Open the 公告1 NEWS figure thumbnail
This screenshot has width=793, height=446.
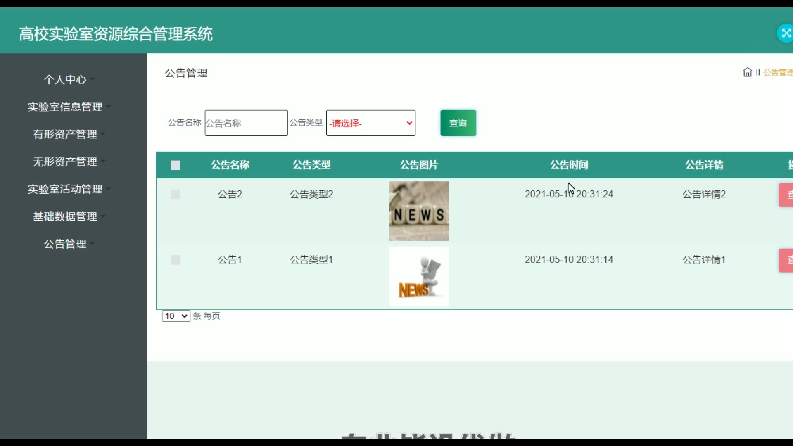(x=419, y=277)
